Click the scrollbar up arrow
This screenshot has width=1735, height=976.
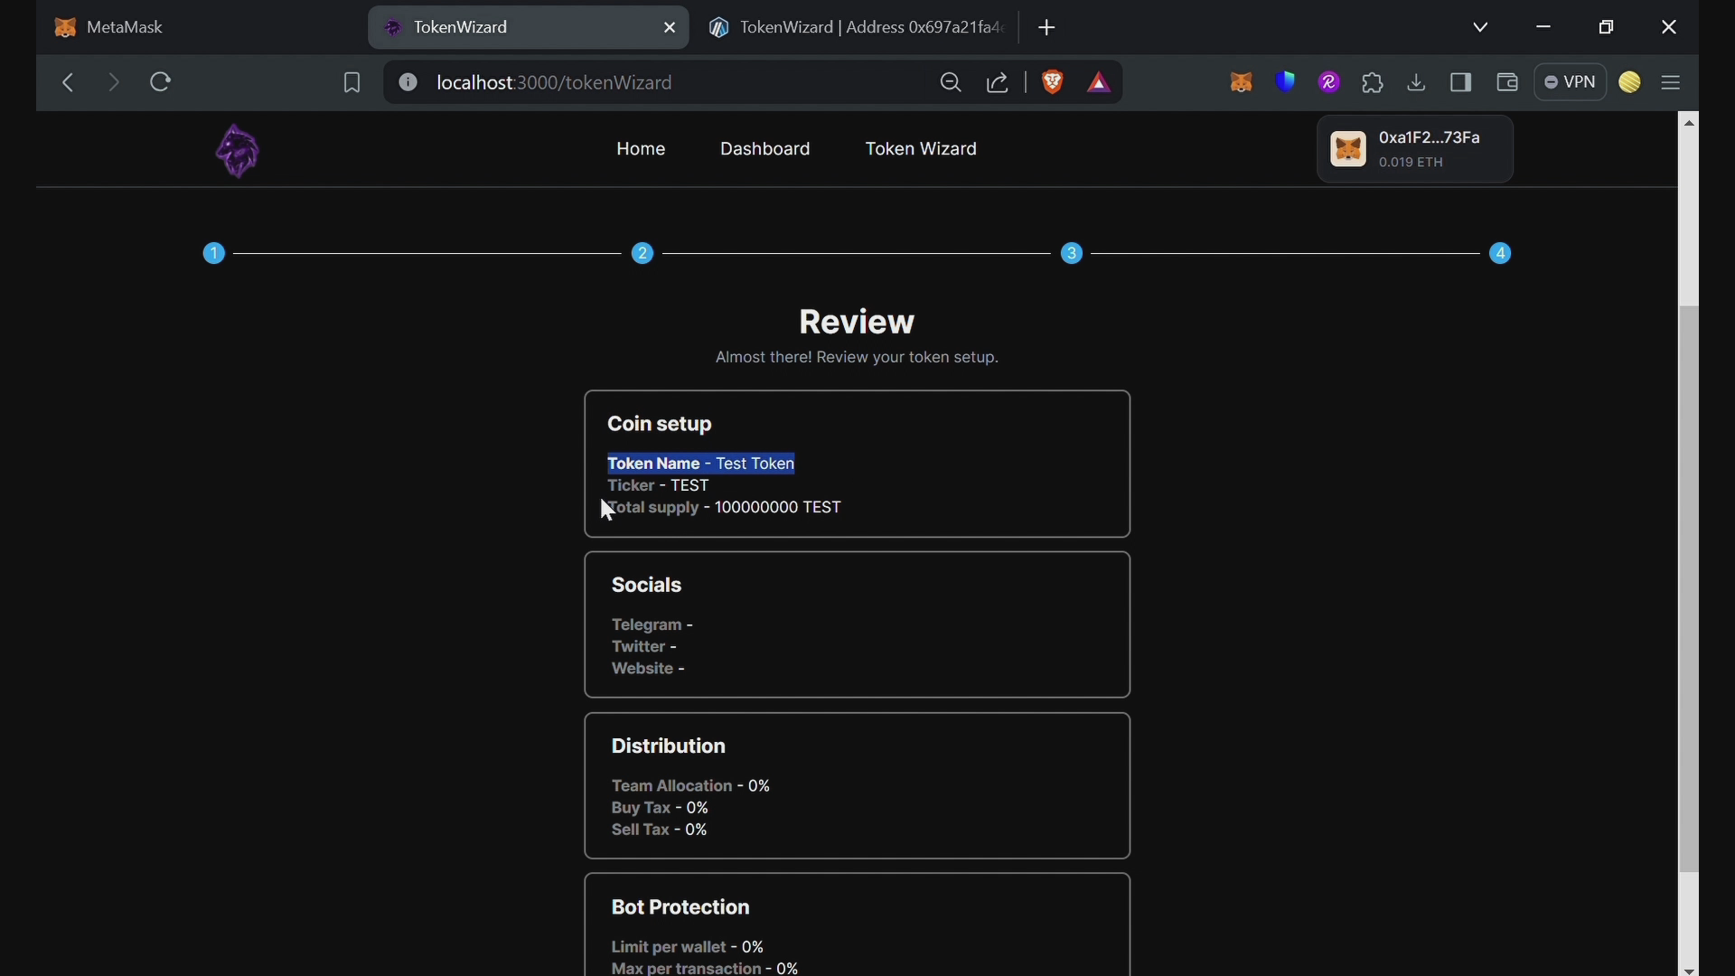[x=1689, y=122]
